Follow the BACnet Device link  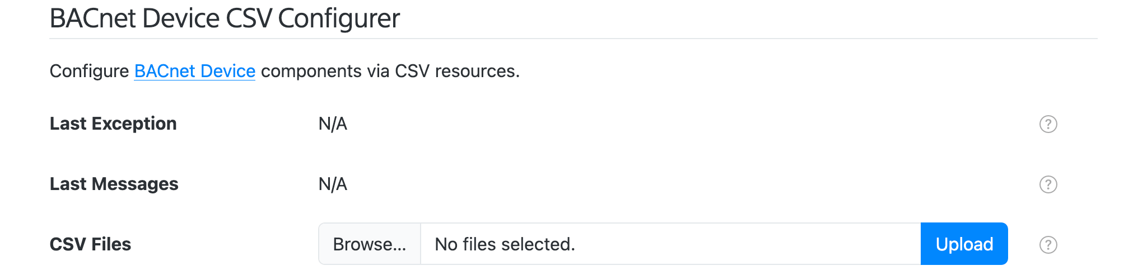(194, 72)
